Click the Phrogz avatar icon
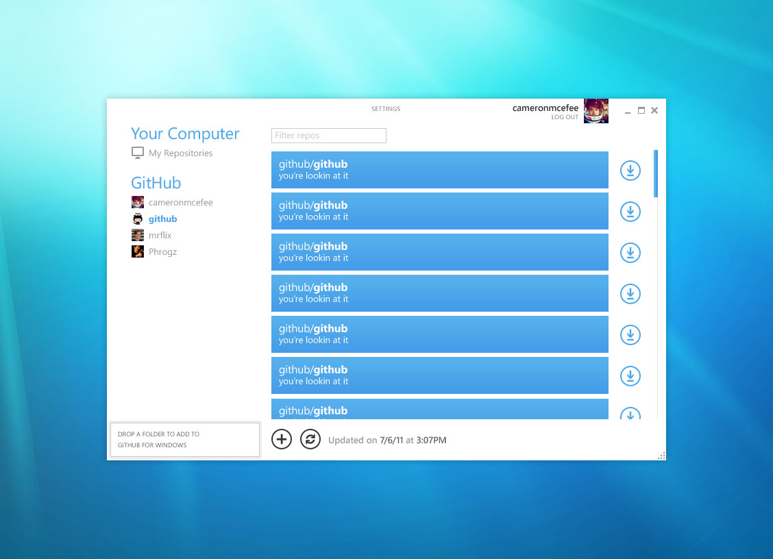Screen dimensions: 773x559 point(138,252)
